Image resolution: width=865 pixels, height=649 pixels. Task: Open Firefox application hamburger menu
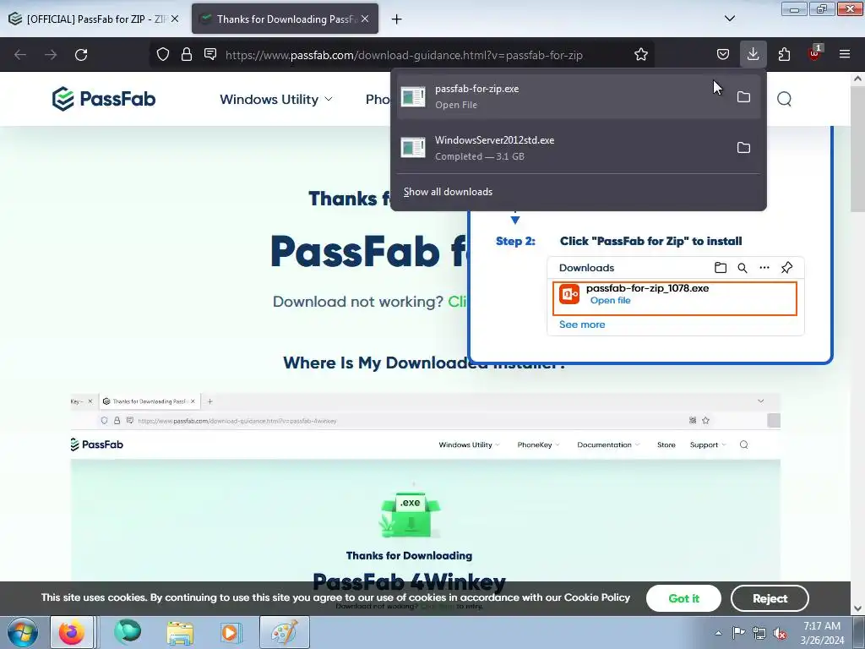tap(844, 54)
